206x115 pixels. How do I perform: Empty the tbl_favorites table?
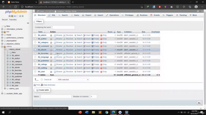click(95, 53)
